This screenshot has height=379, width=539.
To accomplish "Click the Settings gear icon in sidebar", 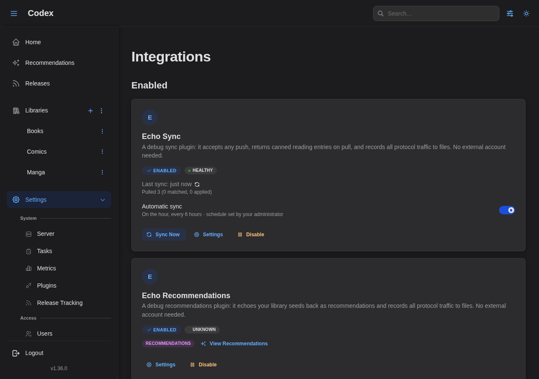I will tap(16, 200).
